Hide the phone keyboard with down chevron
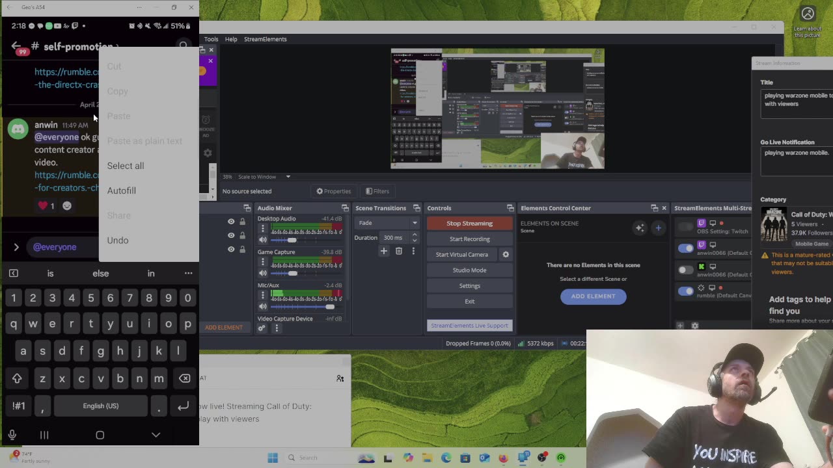Image resolution: width=833 pixels, height=468 pixels. click(x=156, y=435)
